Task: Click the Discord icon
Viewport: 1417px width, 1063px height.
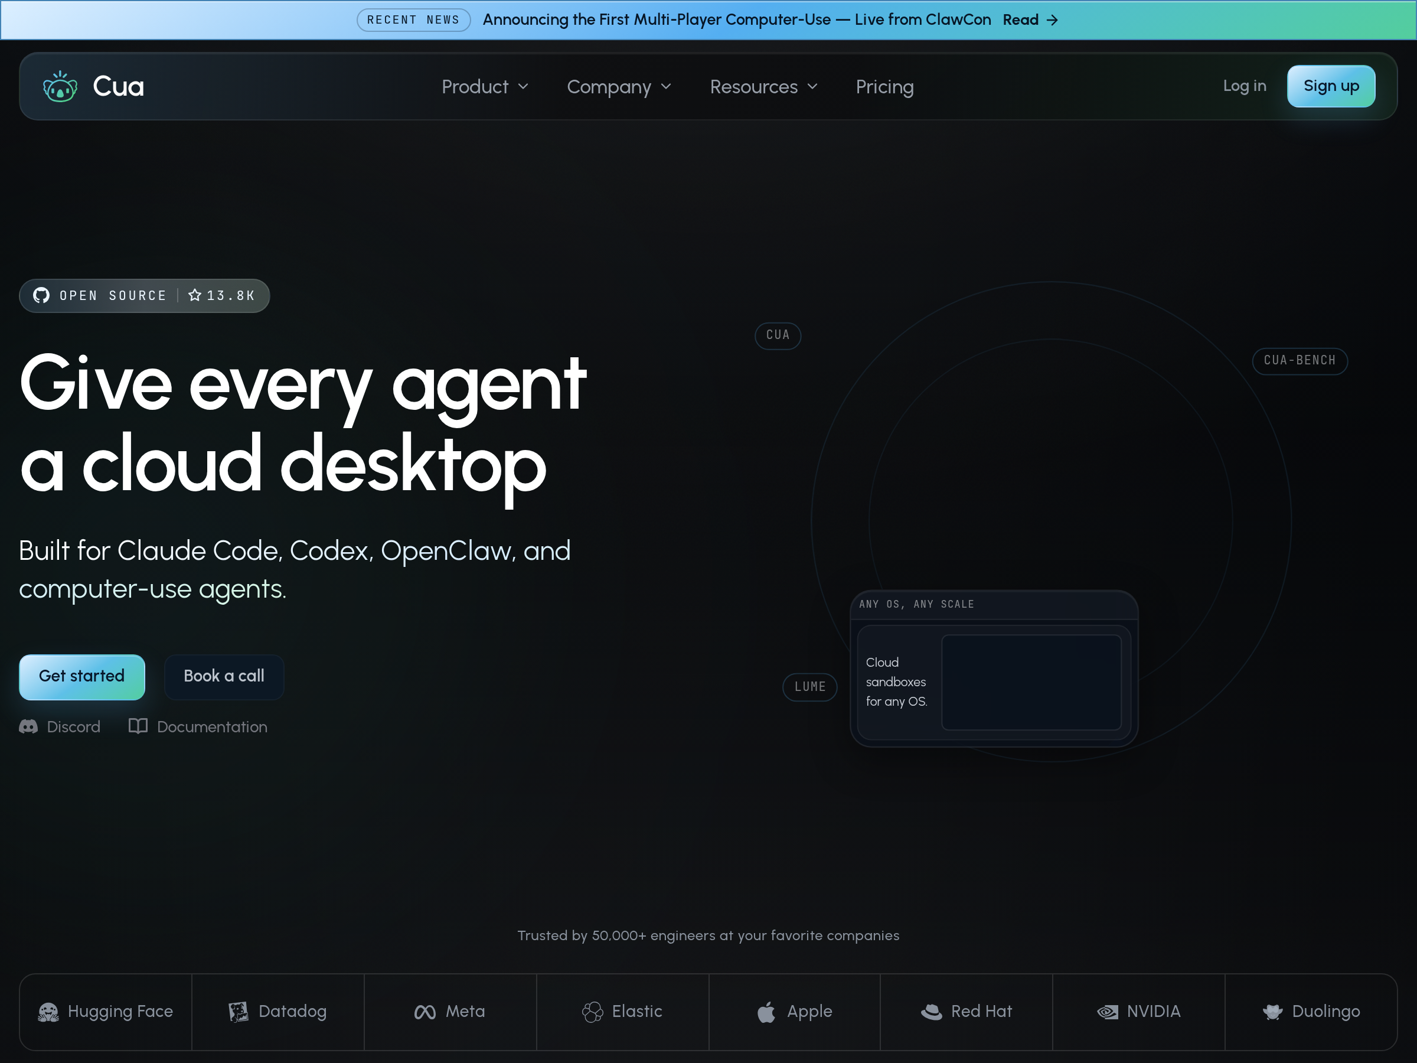Action: 28,726
